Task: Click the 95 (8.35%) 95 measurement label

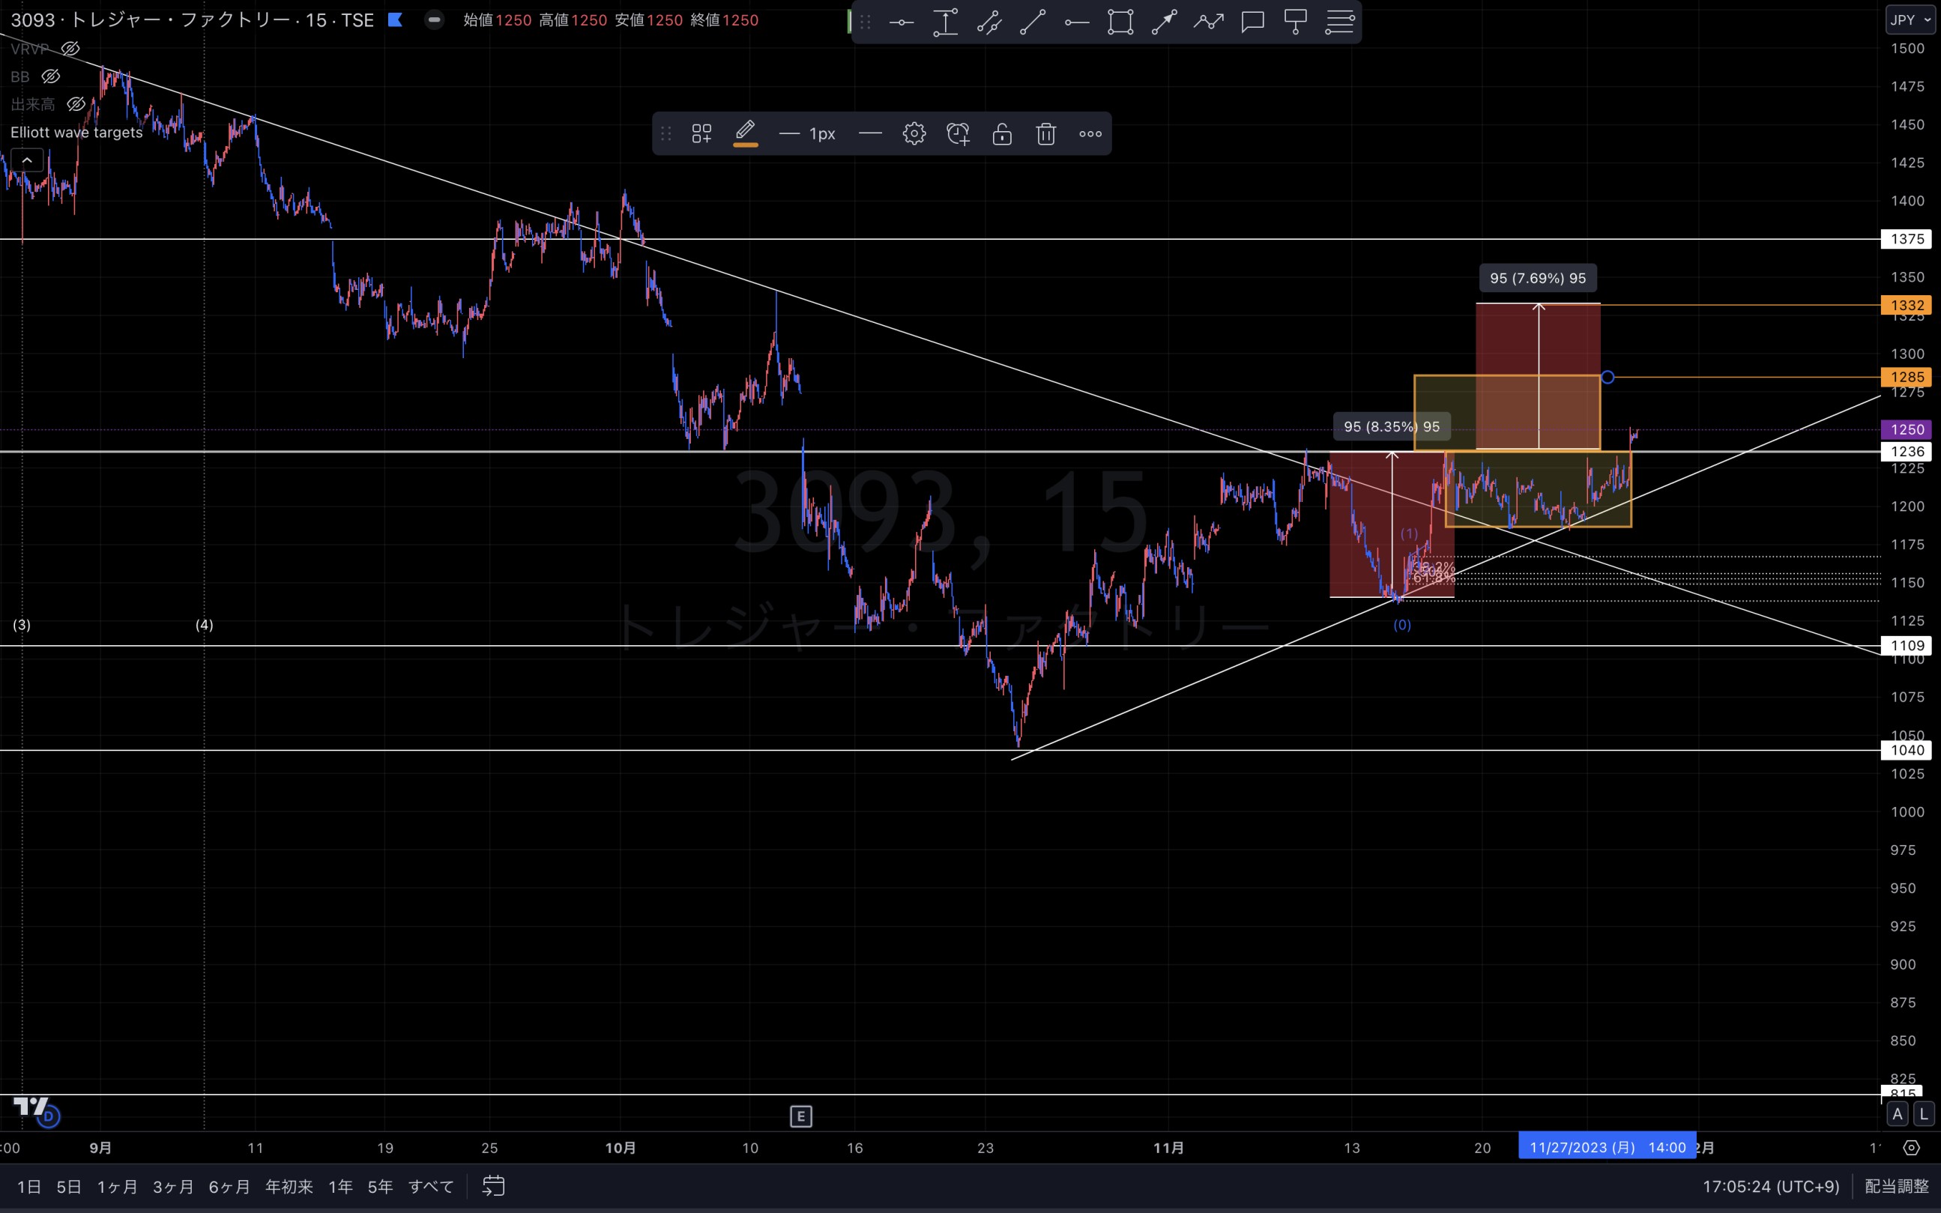Action: [x=1392, y=427]
